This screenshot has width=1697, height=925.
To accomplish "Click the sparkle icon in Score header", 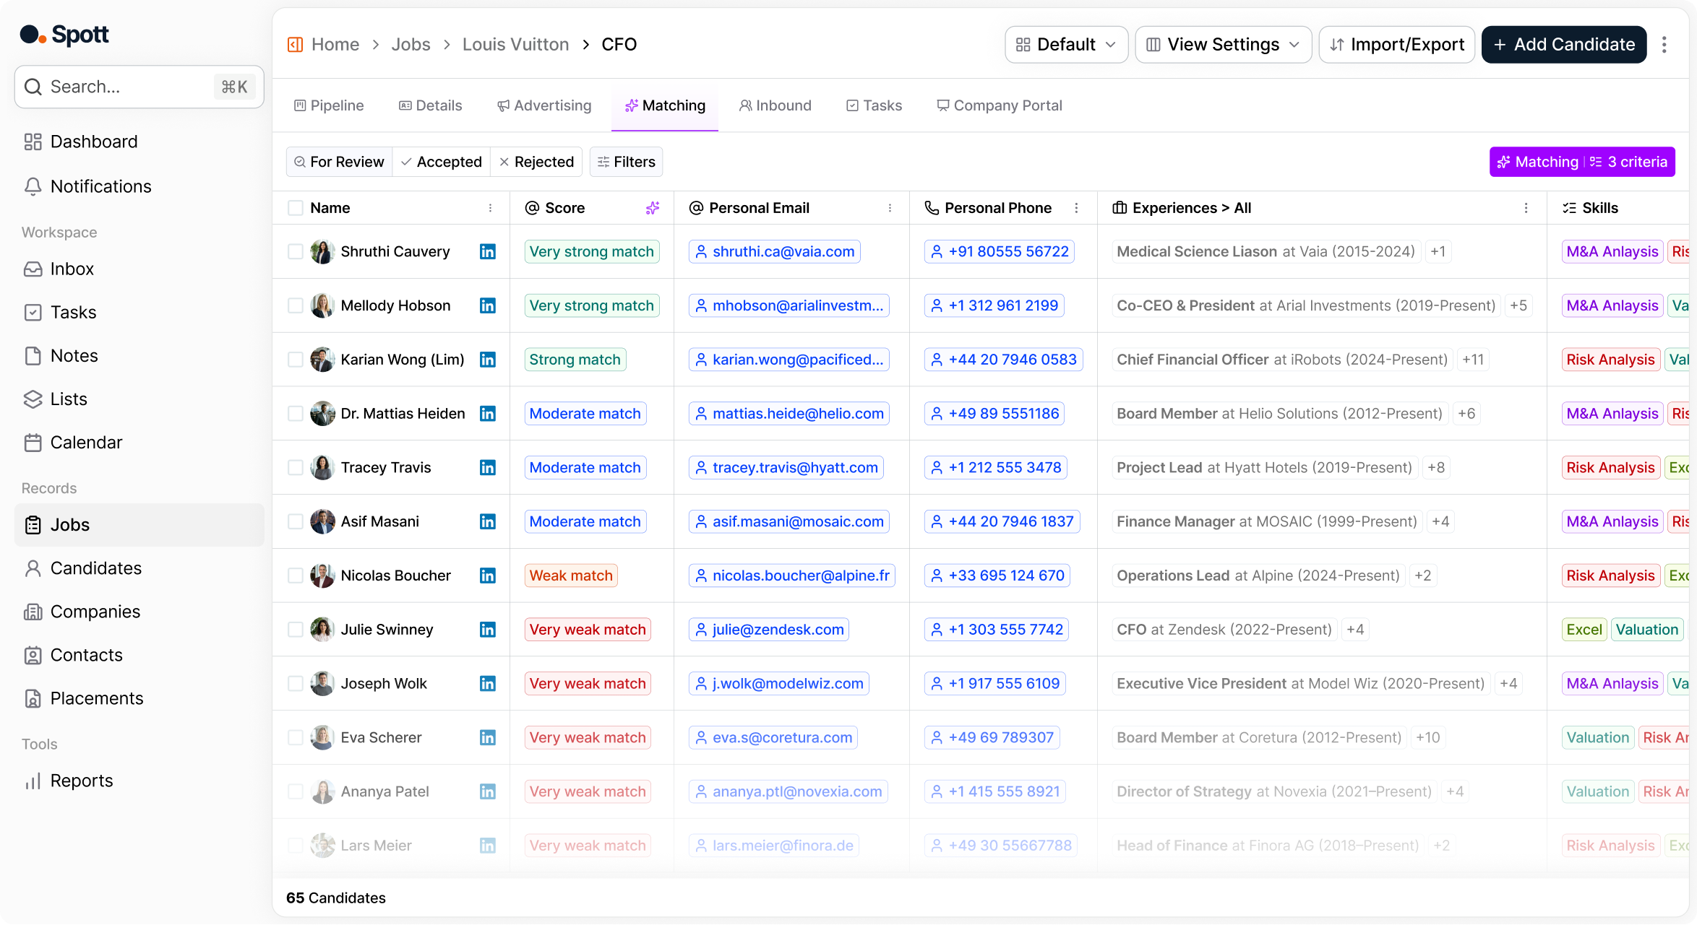I will [653, 208].
